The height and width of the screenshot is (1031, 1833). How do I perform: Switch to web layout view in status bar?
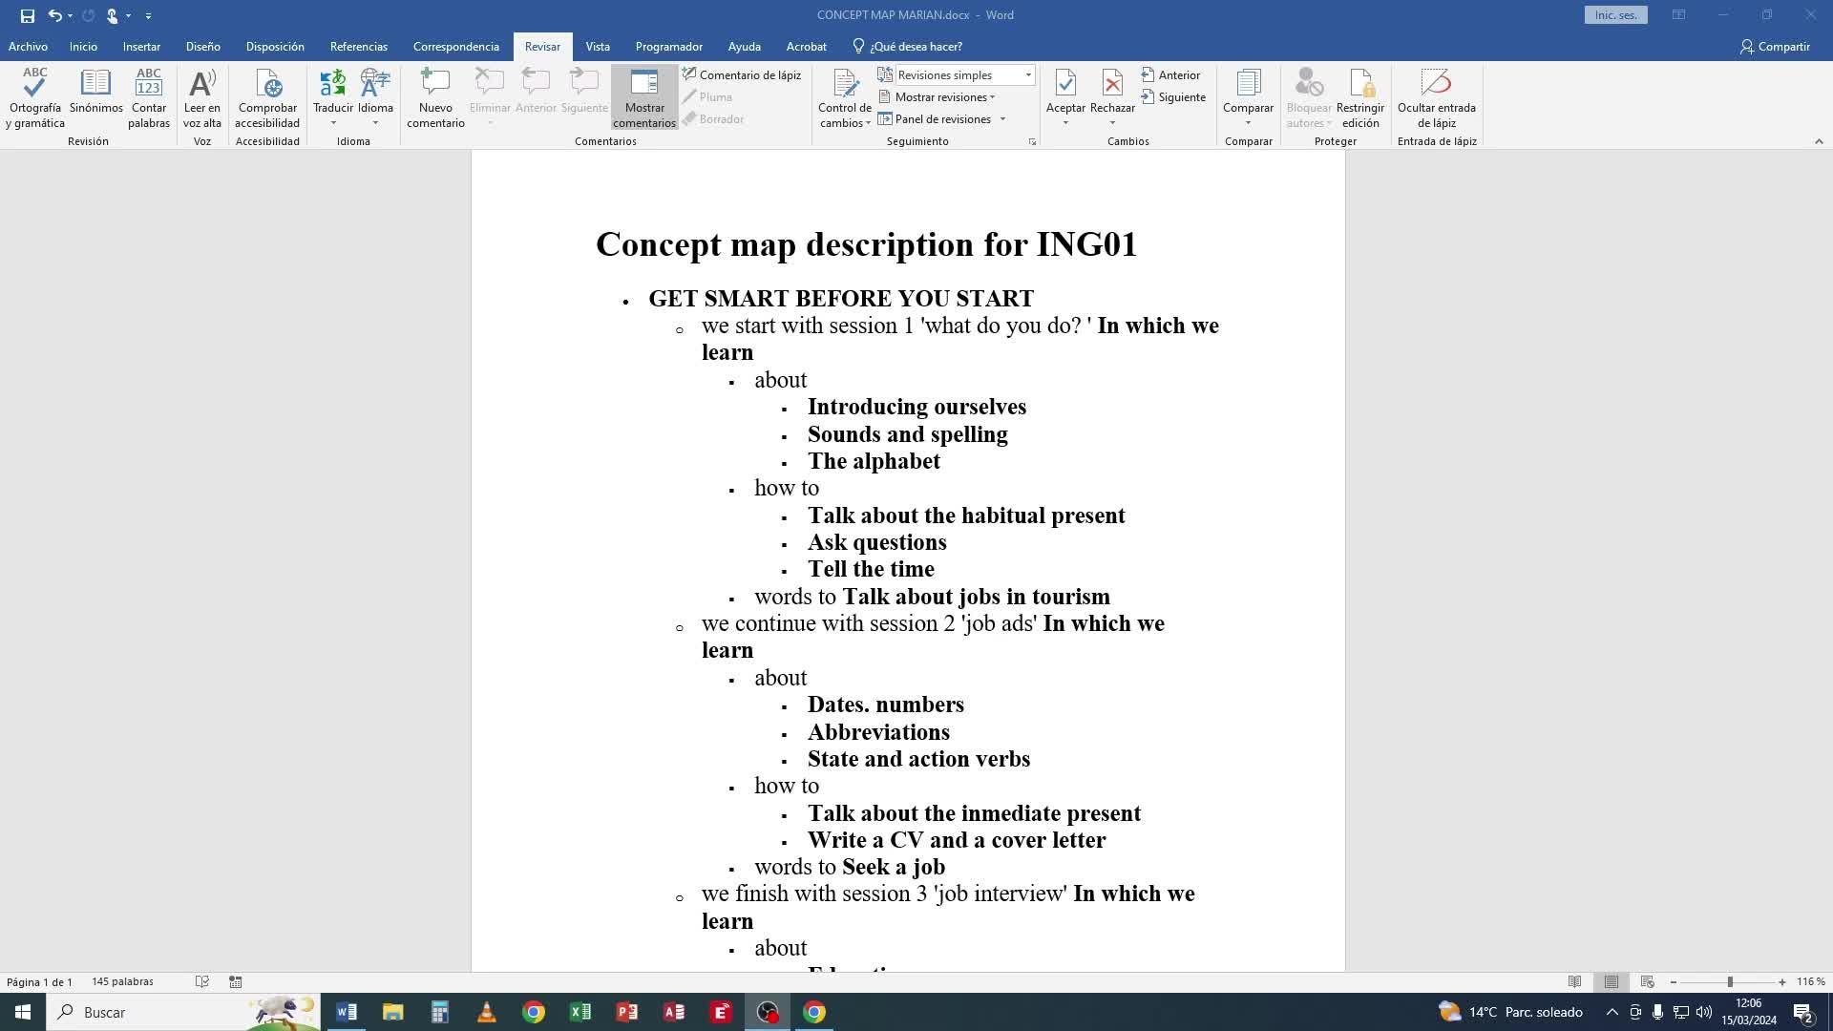pyautogui.click(x=1647, y=981)
